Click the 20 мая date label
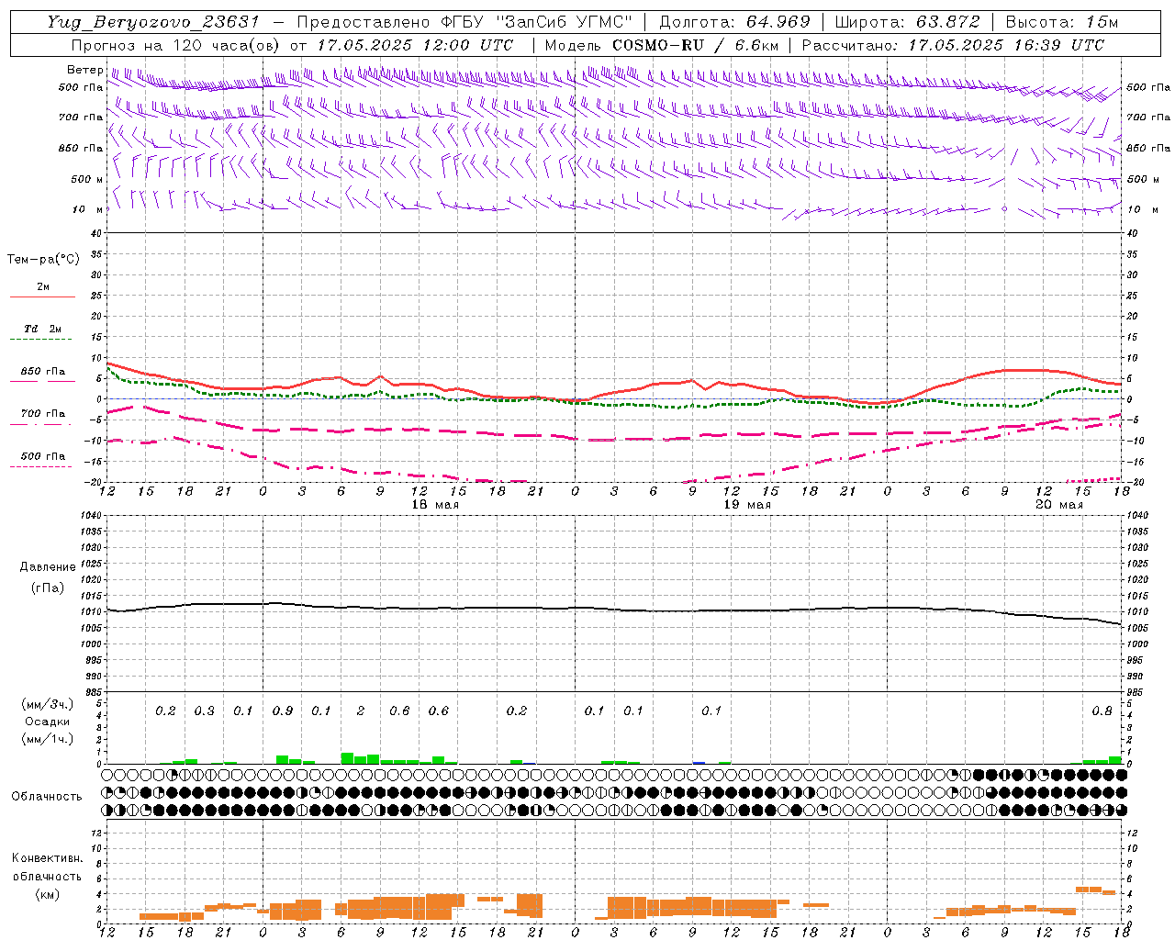 pos(1058,505)
